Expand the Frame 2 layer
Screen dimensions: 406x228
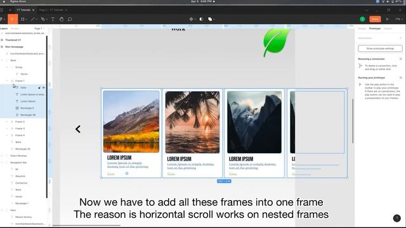click(x=7, y=122)
